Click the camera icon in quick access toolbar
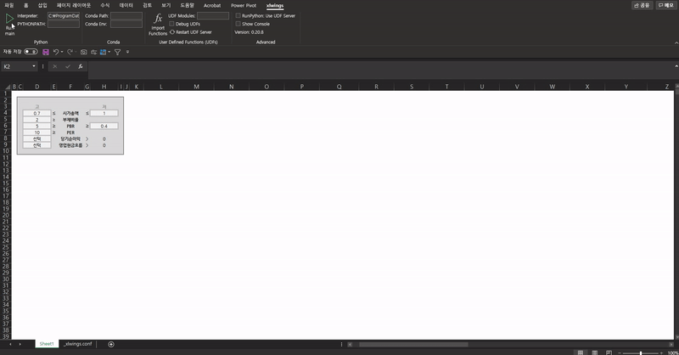 [83, 52]
